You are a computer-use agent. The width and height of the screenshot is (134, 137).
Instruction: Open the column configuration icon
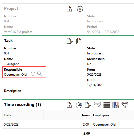point(116,105)
